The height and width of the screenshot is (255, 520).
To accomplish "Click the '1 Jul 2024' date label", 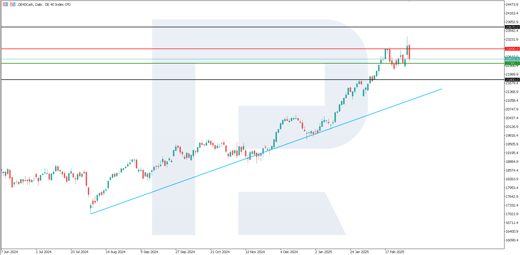I will [44, 252].
